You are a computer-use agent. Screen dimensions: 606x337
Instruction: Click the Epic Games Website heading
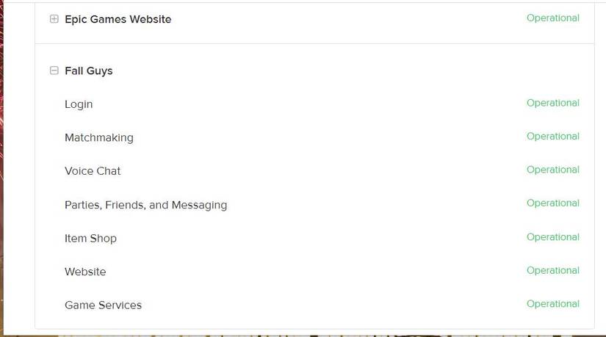[118, 19]
